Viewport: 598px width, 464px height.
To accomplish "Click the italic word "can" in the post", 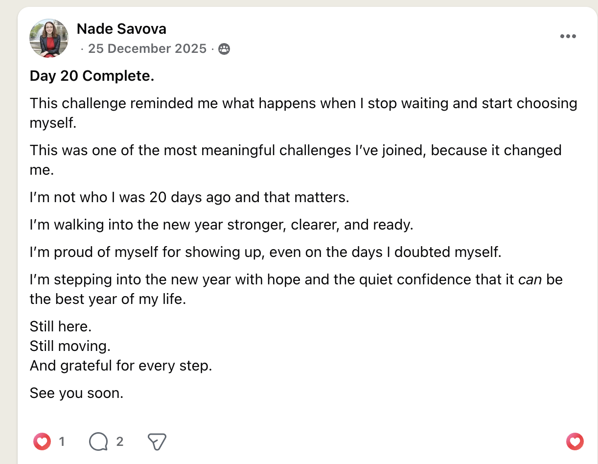I will click(530, 280).
